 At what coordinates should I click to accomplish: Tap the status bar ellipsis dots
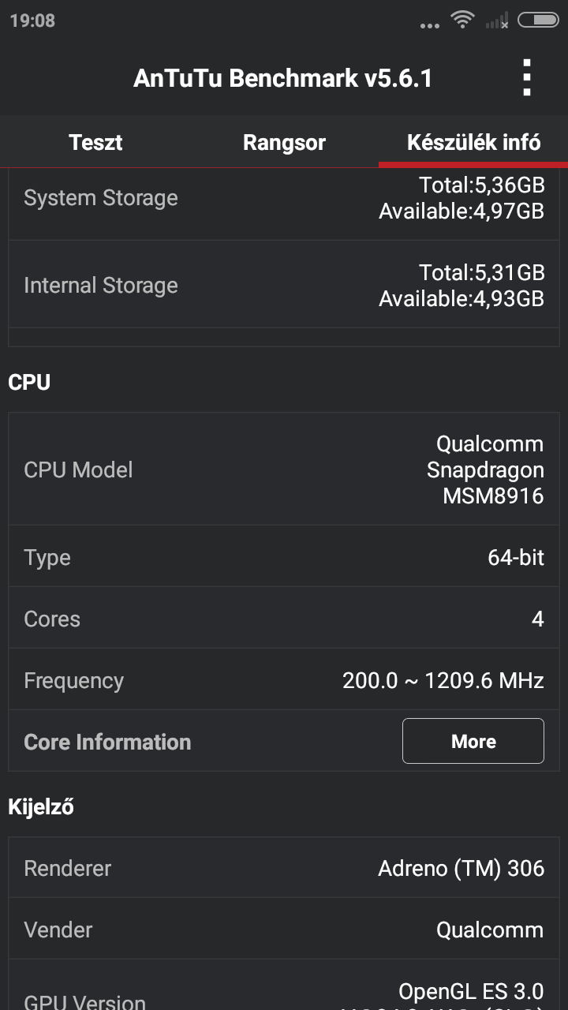point(430,26)
